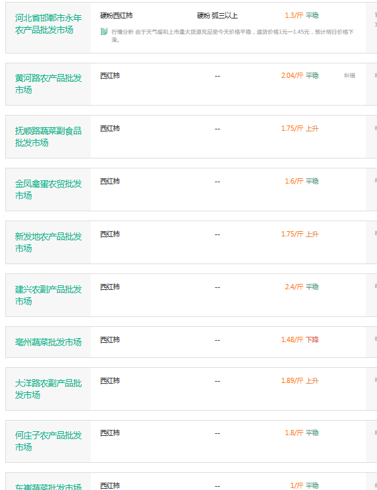Open 黄河路农产品批发市场 link
The image size is (377, 490).
(x=48, y=84)
